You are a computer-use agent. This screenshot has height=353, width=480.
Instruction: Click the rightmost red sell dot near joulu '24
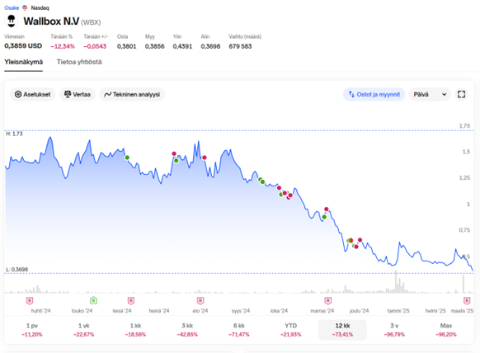point(360,240)
